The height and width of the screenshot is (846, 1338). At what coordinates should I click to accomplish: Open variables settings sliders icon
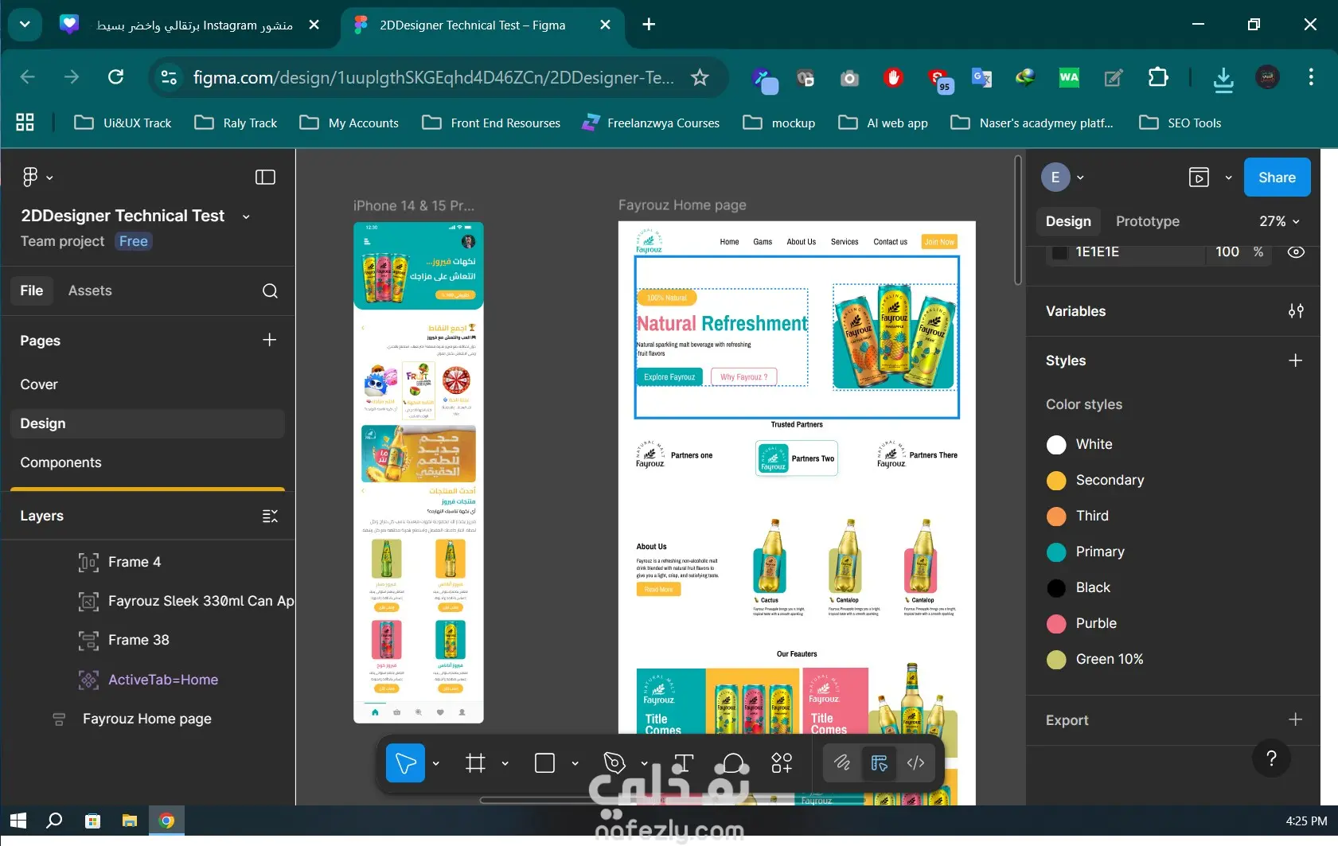coord(1296,311)
